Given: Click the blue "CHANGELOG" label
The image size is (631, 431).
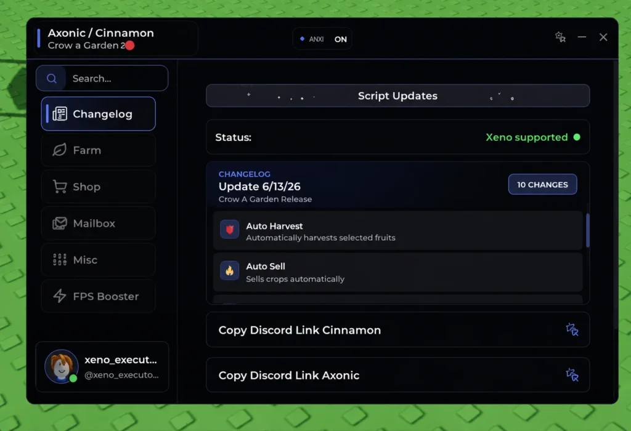Looking at the screenshot, I should point(244,174).
